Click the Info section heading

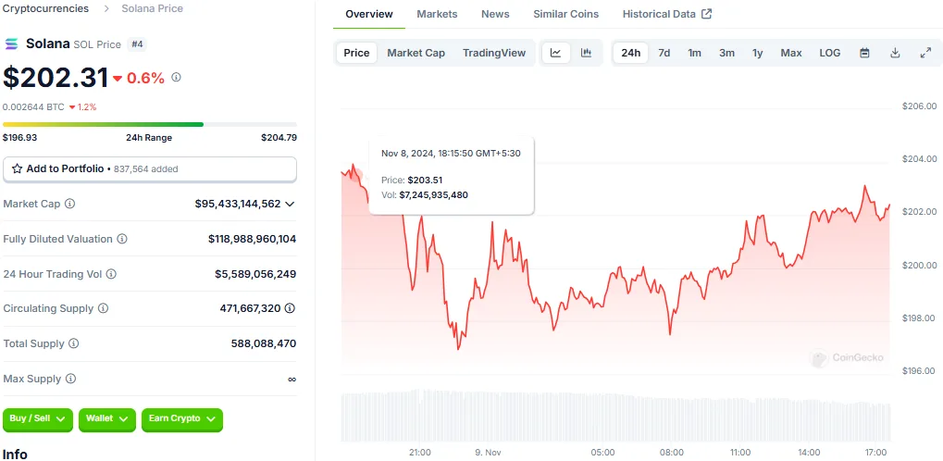(15, 455)
